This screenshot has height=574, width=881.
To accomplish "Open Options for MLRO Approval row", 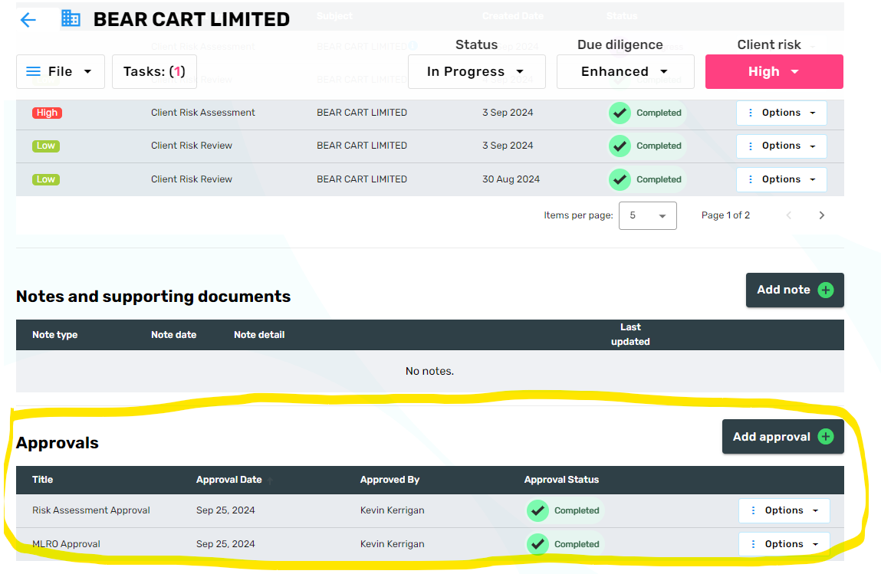I will tap(784, 544).
